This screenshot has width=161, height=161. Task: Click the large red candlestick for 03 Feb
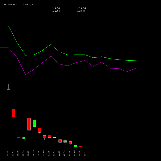[29, 124]
